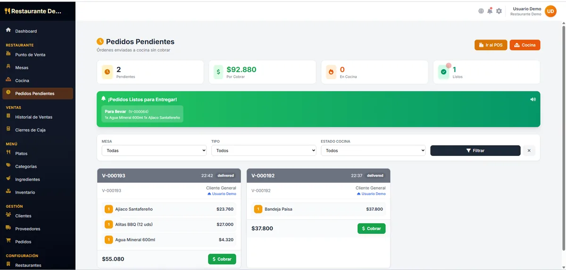This screenshot has width=566, height=270.
Task: Click the Filtrar button
Action: pyautogui.click(x=475, y=151)
